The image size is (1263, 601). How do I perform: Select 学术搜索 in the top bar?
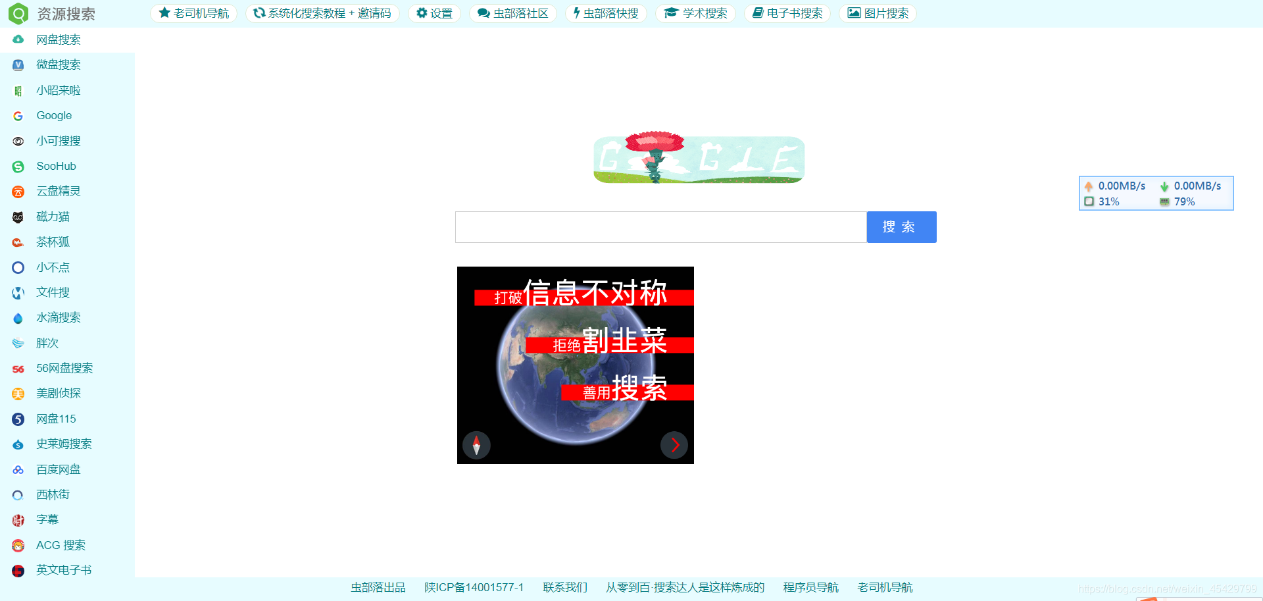(695, 13)
